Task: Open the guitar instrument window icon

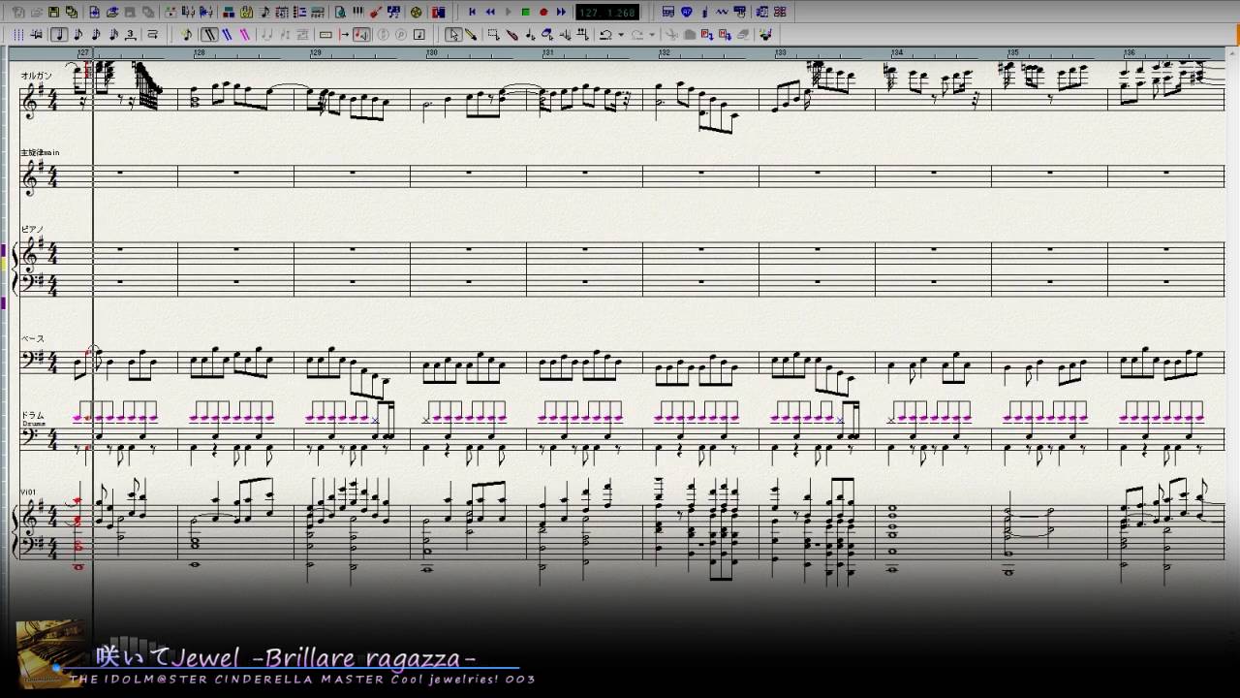Action: click(x=375, y=13)
